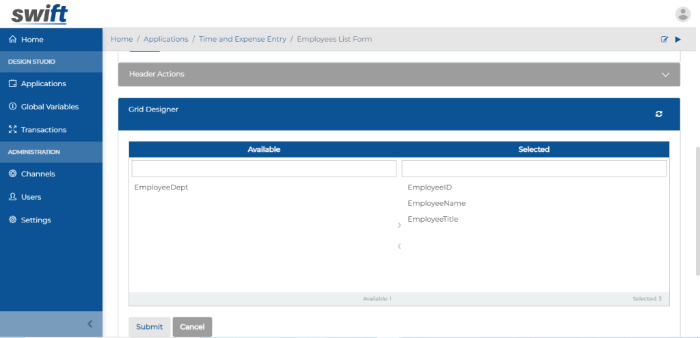Click the Available list filter field

coord(264,168)
